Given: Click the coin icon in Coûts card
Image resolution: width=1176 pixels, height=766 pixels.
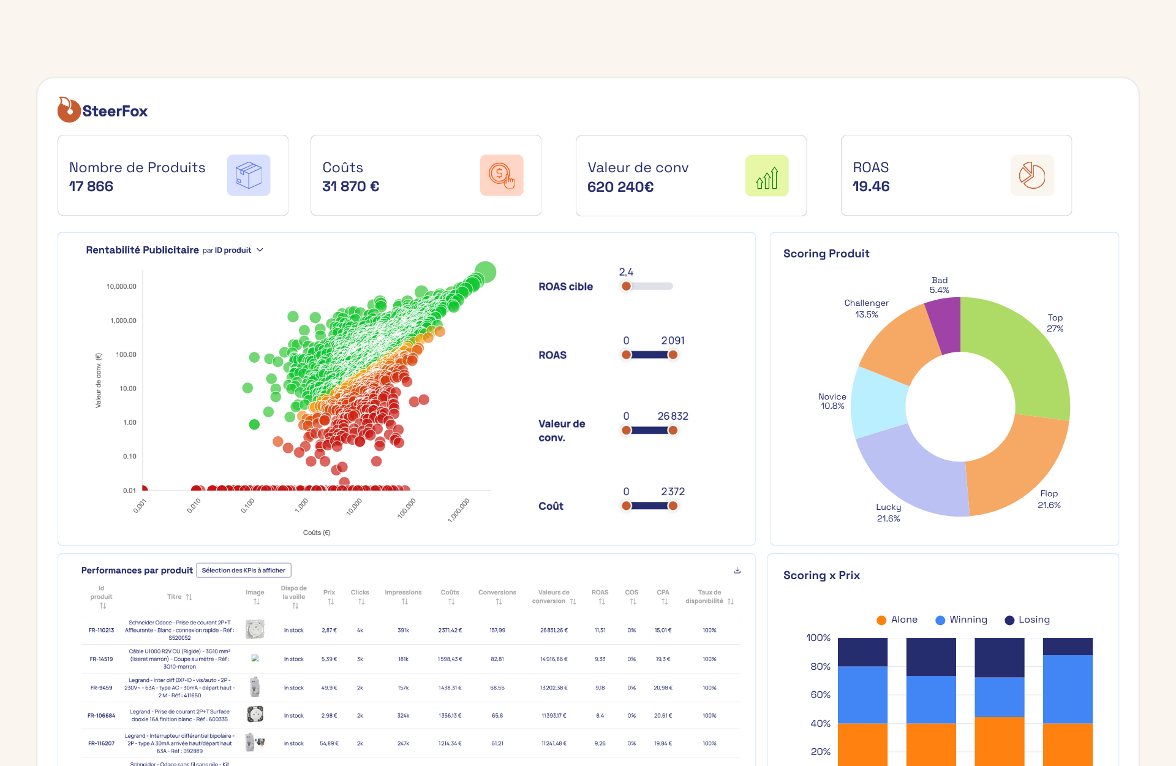Looking at the screenshot, I should click(x=502, y=175).
